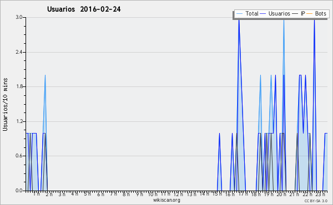Click the '18 h' x-axis label
The image size is (333, 205).
256,194
